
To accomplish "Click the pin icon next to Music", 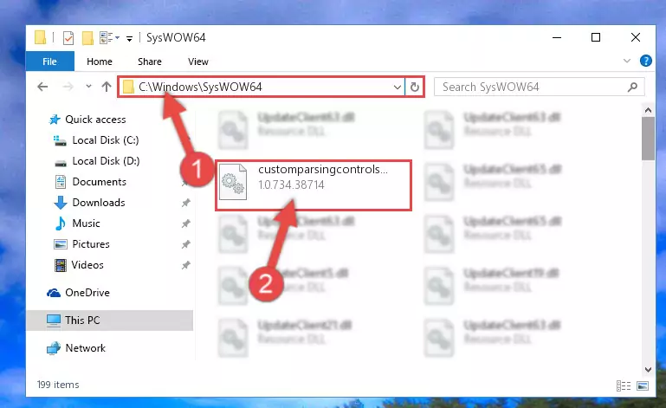I will (x=185, y=223).
